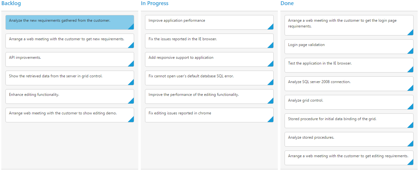Click corner triangle on 'Analyze stored procedures' card
Image resolution: width=419 pixels, height=170 pixels.
coord(411,144)
